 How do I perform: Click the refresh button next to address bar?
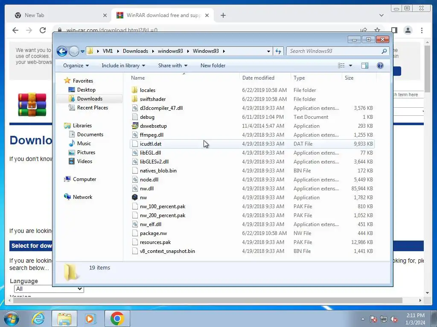(278, 51)
